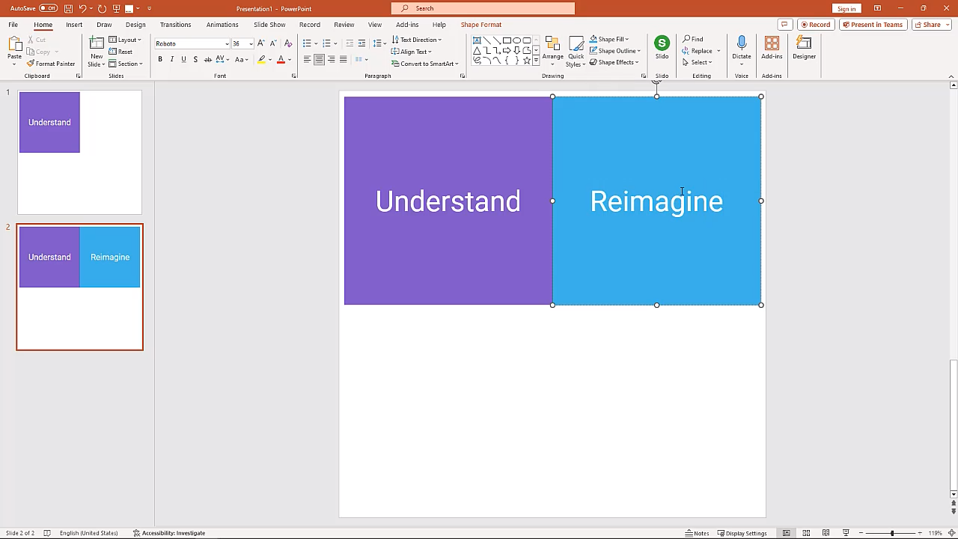Viewport: 958px width, 539px height.
Task: Expand the Layout dropdown
Action: (x=125, y=40)
